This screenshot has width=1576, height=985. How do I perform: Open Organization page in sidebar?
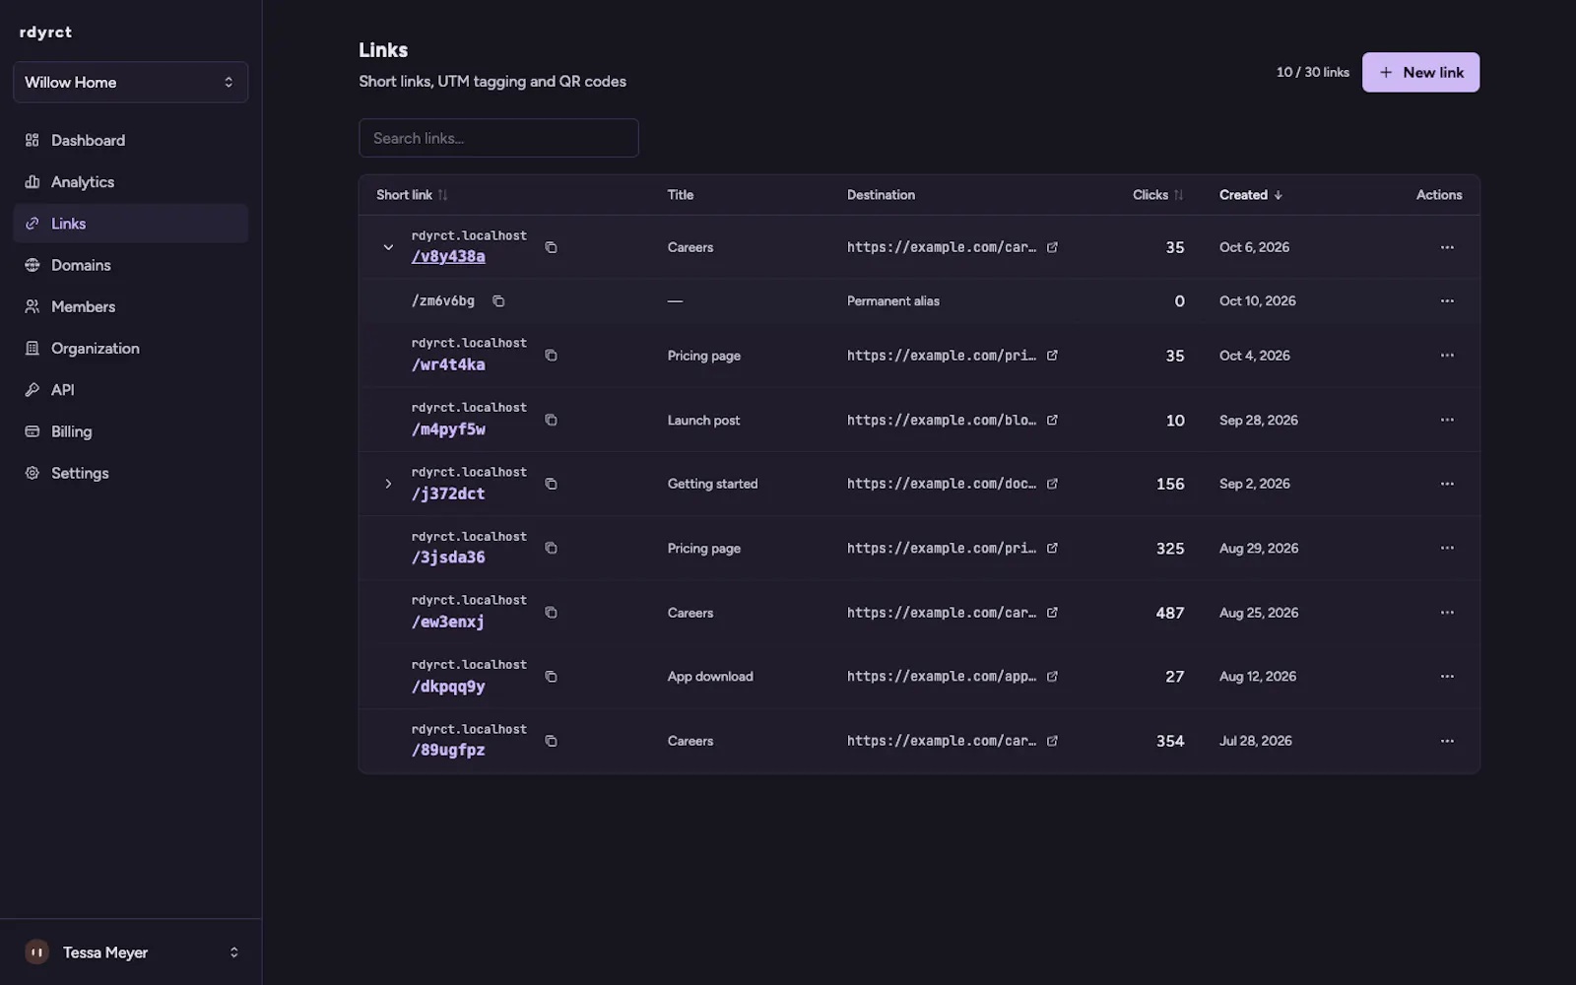coord(130,349)
